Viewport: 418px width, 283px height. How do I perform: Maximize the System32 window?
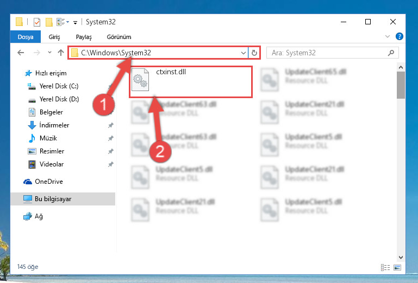click(x=368, y=22)
